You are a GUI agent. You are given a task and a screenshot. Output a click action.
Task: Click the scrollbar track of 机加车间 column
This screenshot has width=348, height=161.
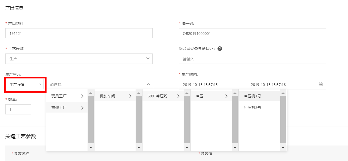pos(139,120)
